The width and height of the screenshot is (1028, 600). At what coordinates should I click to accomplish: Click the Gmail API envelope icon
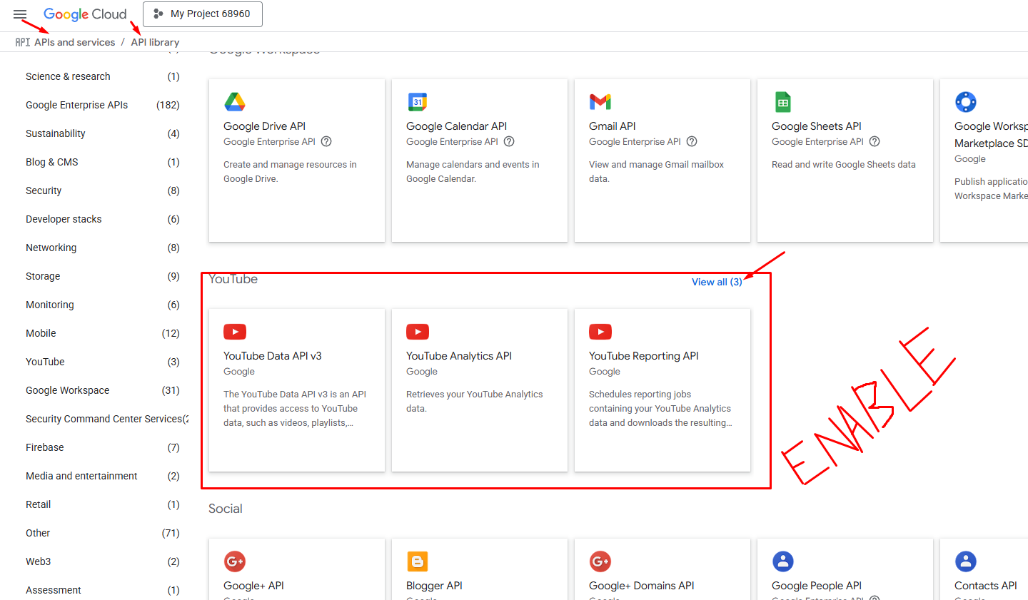(x=600, y=102)
